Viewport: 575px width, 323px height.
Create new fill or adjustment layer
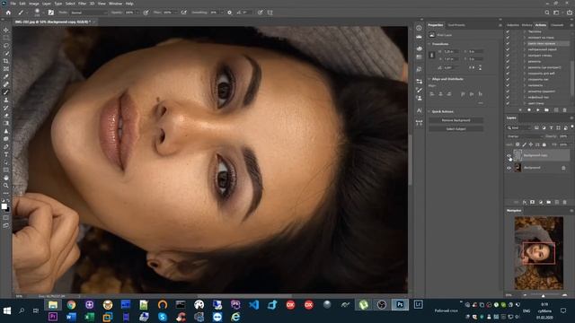pyautogui.click(x=541, y=202)
